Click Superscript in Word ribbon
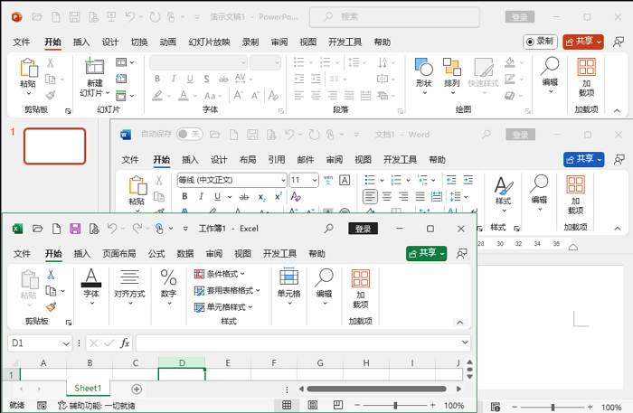The image size is (633, 413). (279, 196)
